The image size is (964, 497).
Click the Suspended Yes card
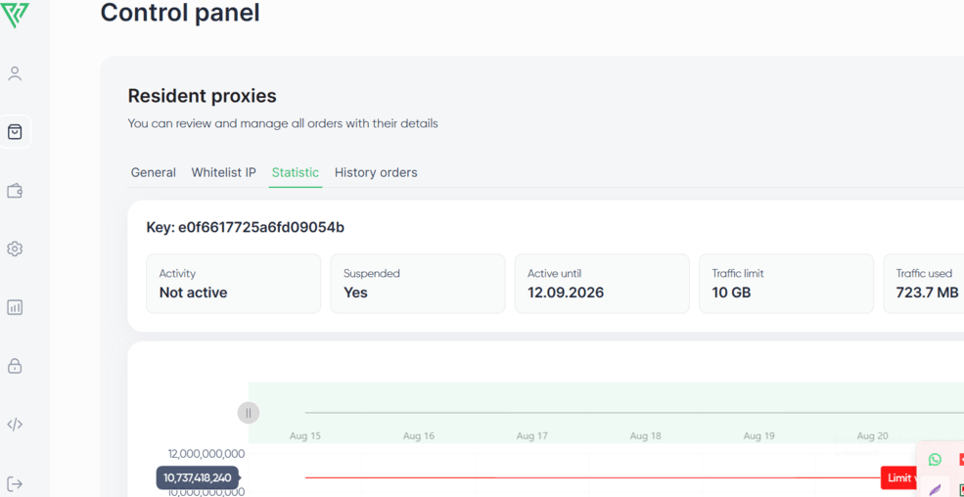tap(418, 284)
